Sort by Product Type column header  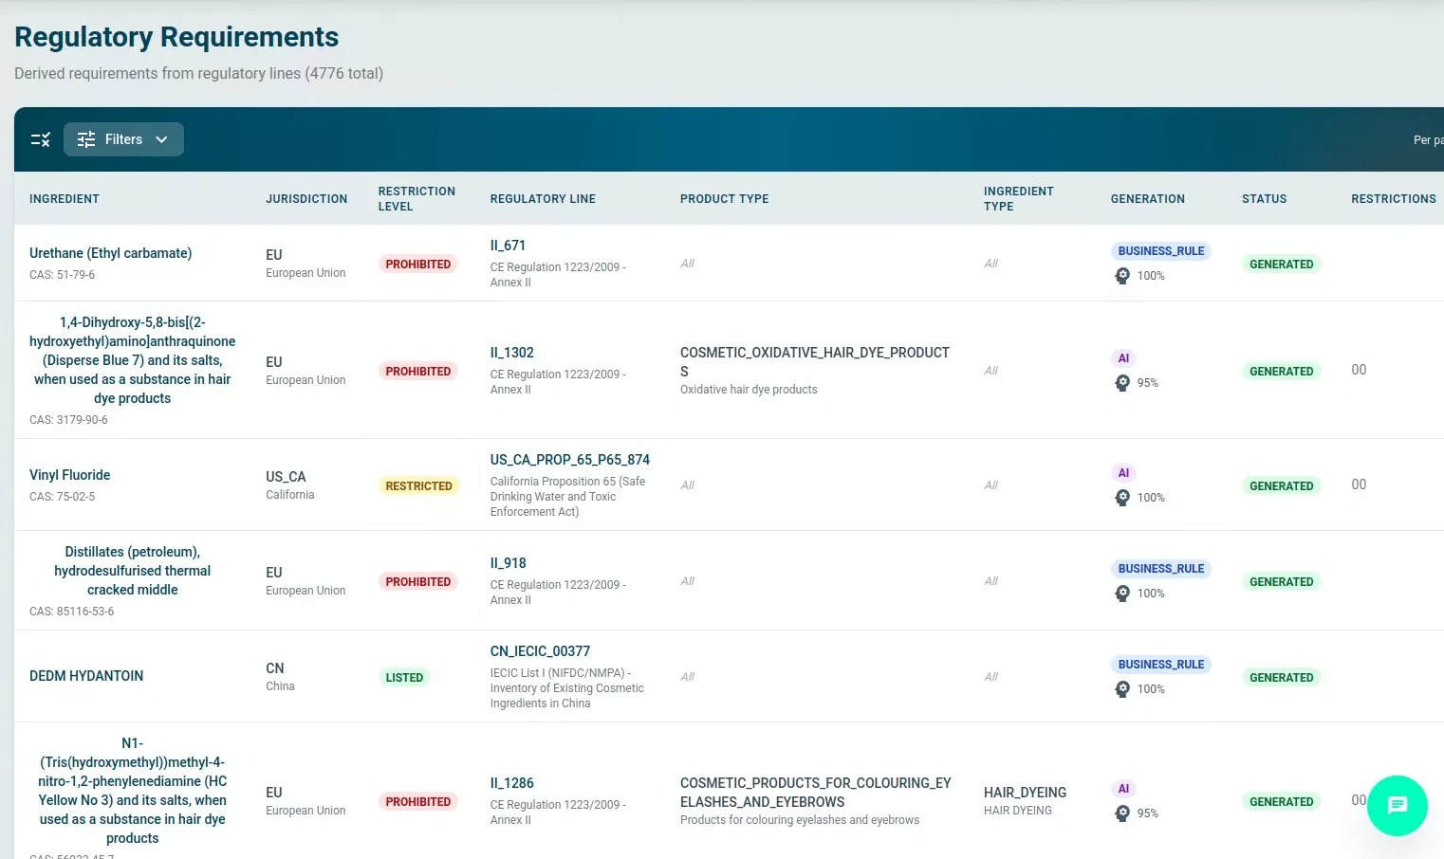(x=725, y=199)
